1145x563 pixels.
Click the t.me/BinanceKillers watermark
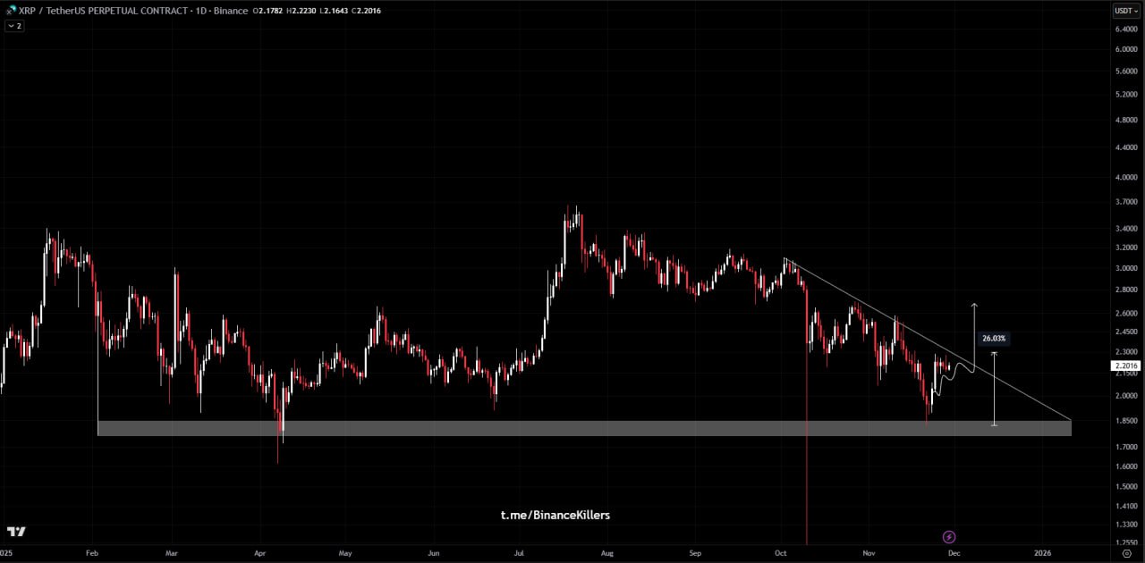(555, 515)
